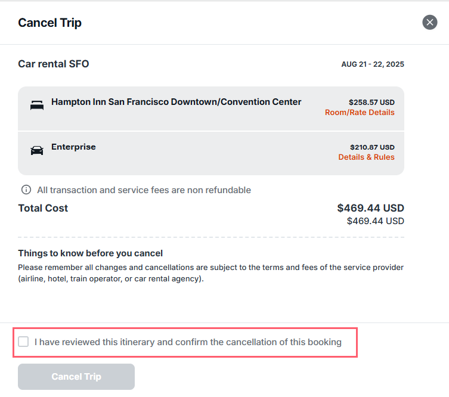Check the confirm cancellation checkbox
The height and width of the screenshot is (397, 449).
[x=23, y=342]
